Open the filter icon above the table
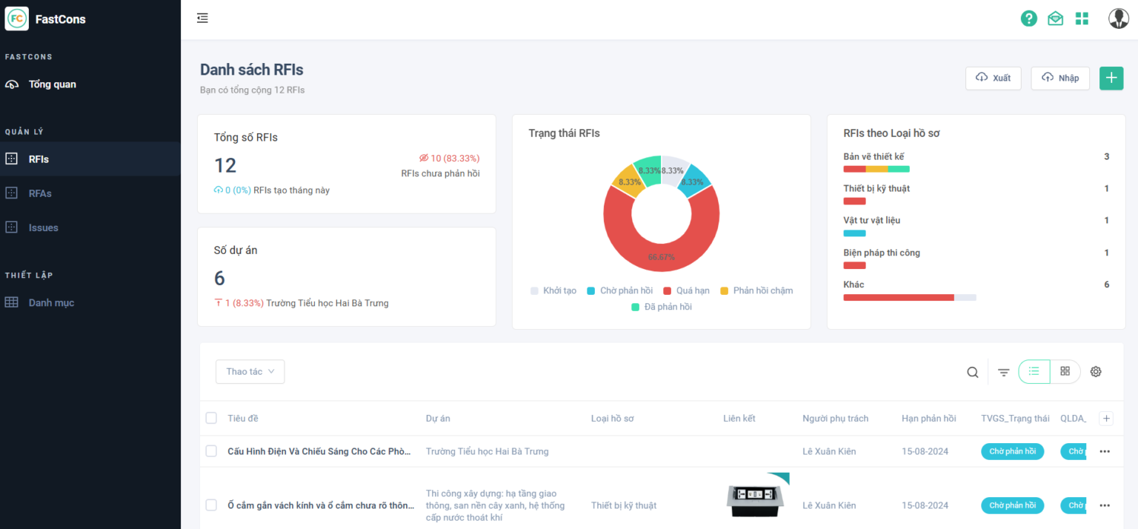The height and width of the screenshot is (529, 1138). point(1003,372)
